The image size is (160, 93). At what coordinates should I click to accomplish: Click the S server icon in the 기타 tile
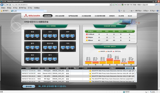tap(63, 48)
